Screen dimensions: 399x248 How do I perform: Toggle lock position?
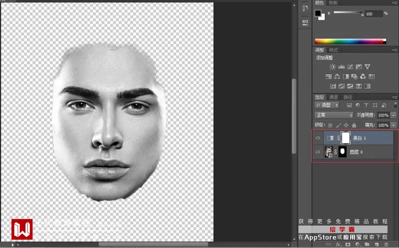coord(346,125)
